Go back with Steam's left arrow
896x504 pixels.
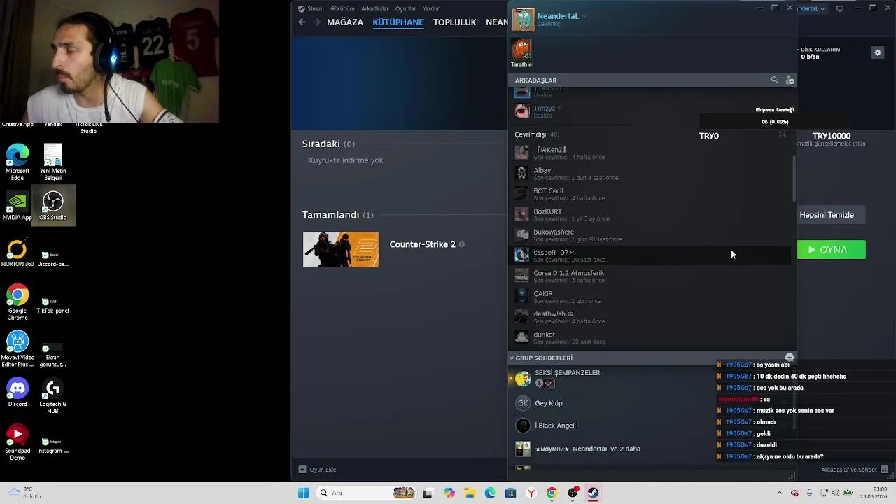tap(302, 22)
